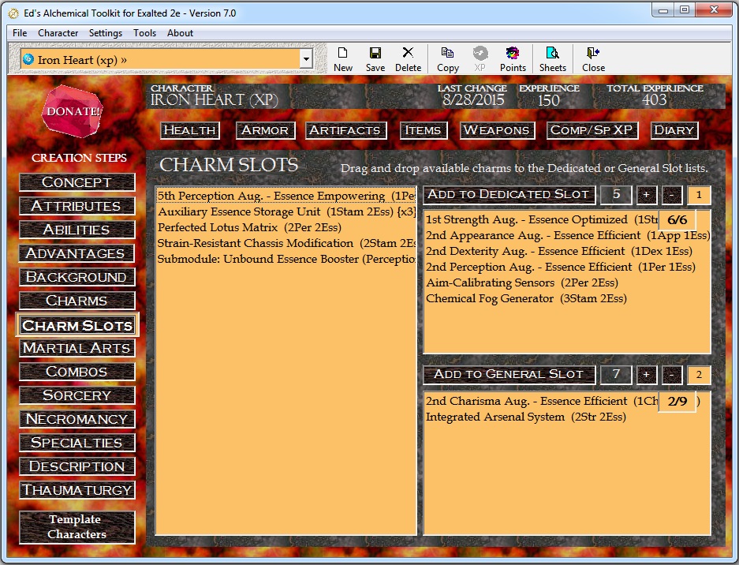Go to the Sorcery step
The height and width of the screenshot is (565, 739).
tap(77, 395)
